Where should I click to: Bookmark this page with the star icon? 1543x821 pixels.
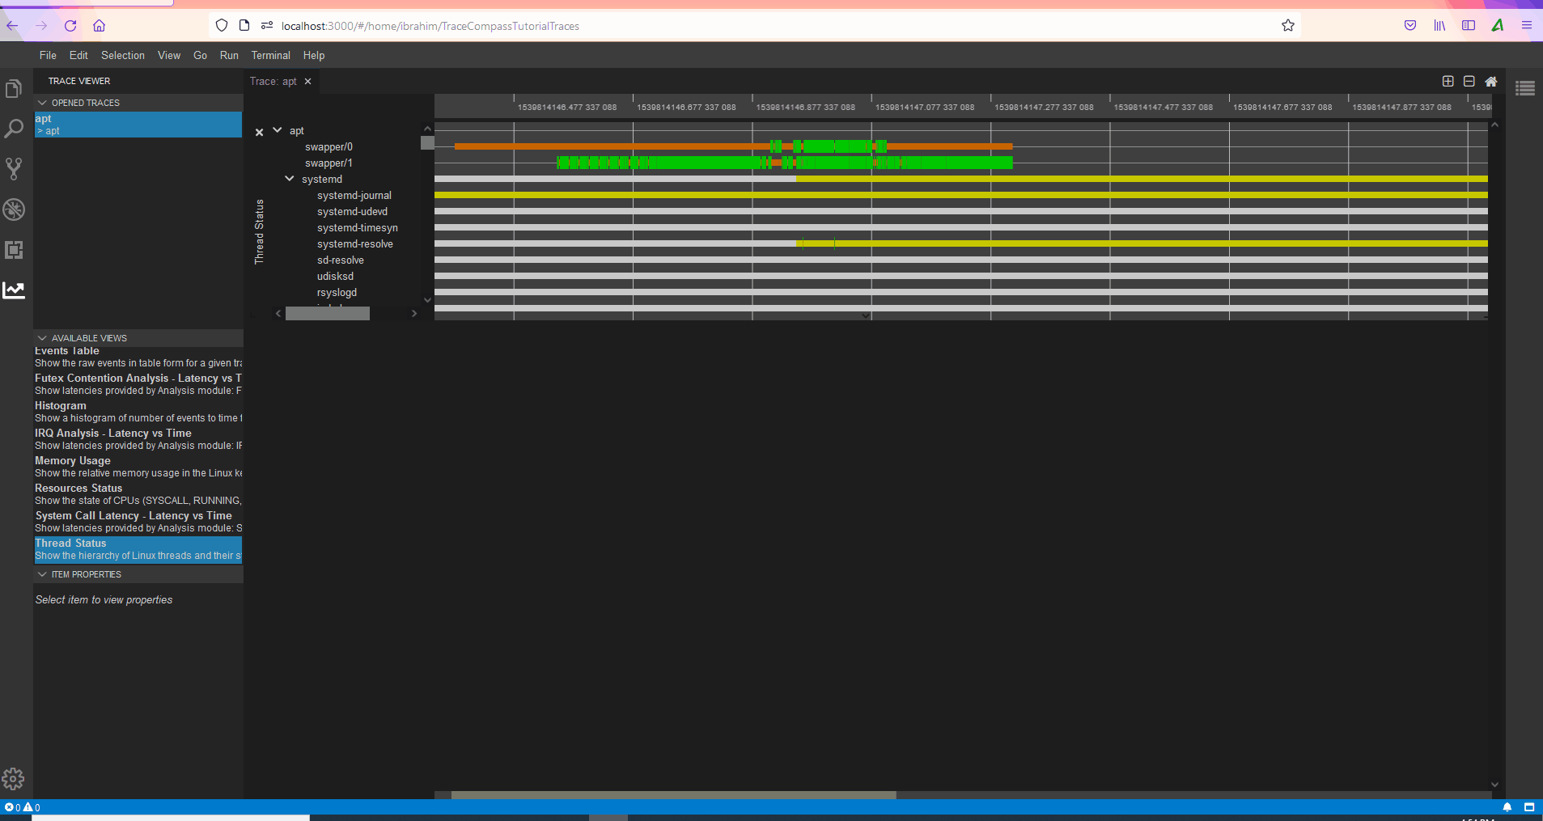point(1288,26)
